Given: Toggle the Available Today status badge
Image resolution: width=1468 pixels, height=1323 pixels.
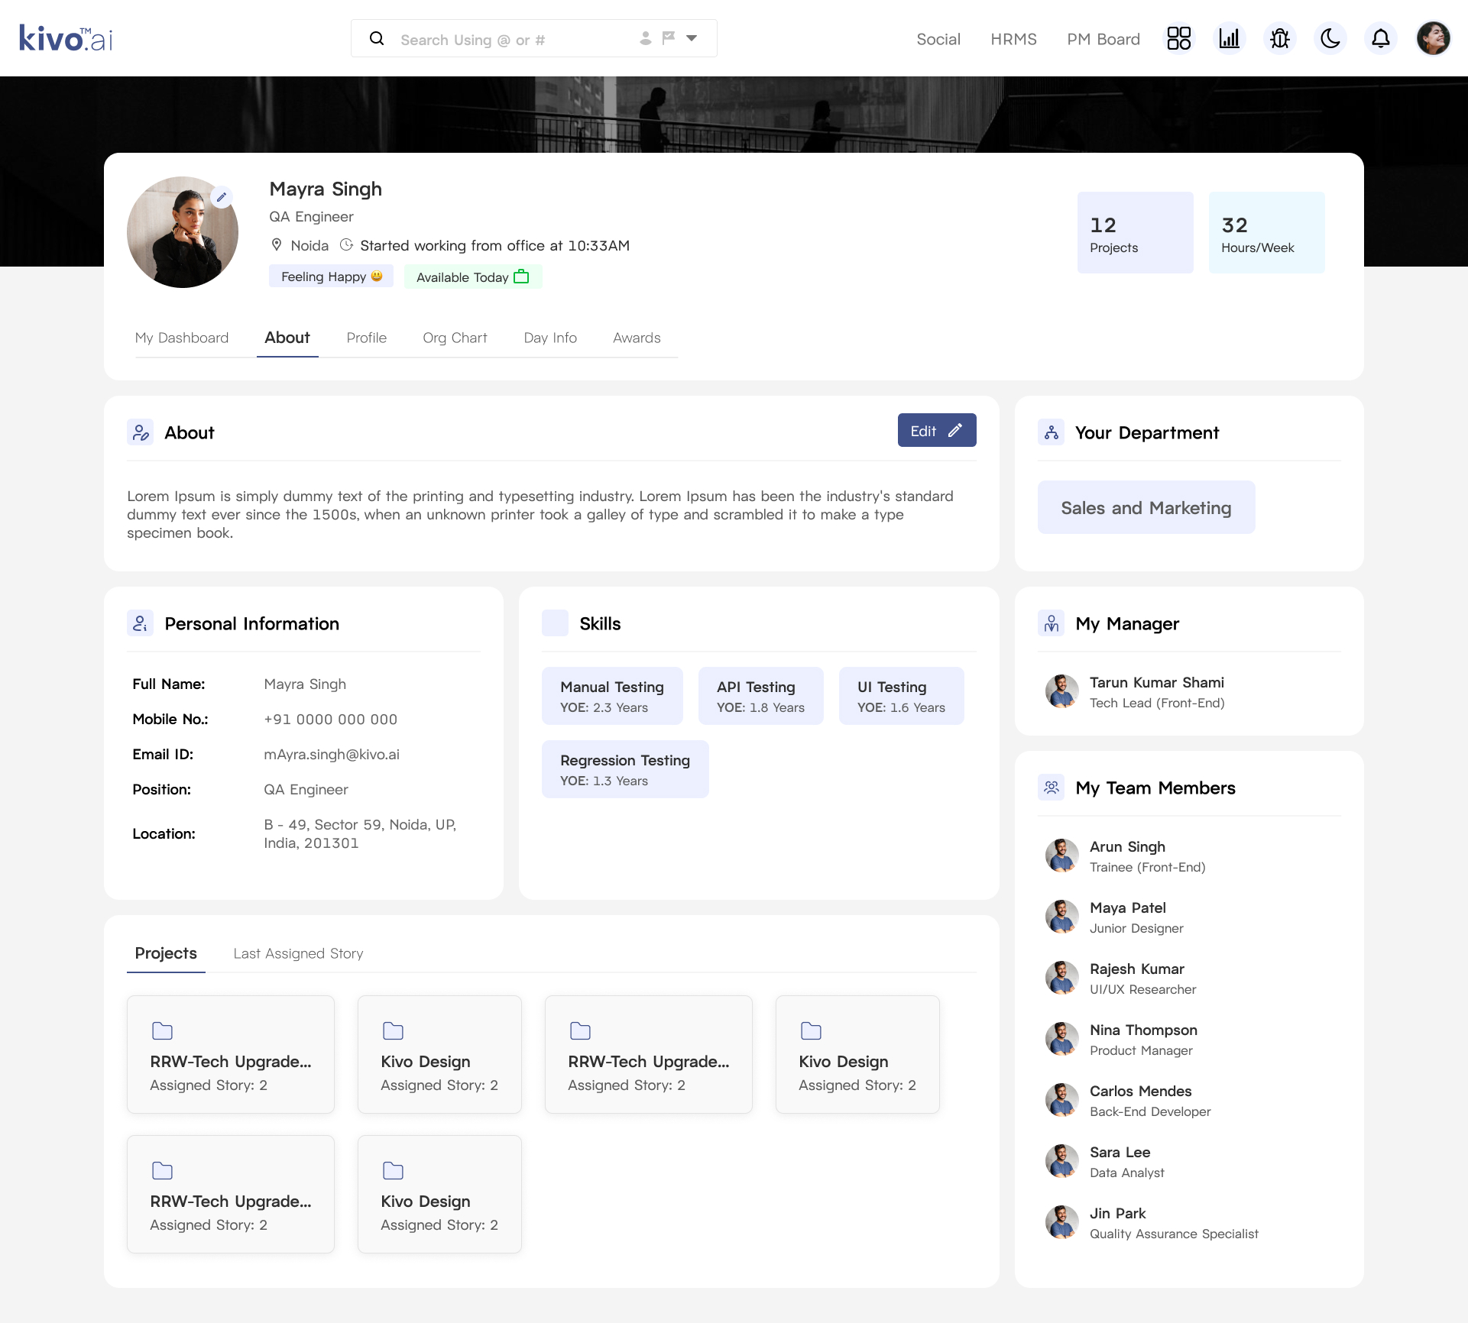Looking at the screenshot, I should tap(472, 277).
